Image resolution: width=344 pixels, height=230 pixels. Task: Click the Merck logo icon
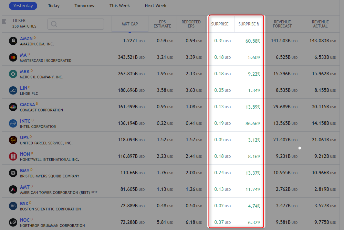pyautogui.click(x=13, y=74)
